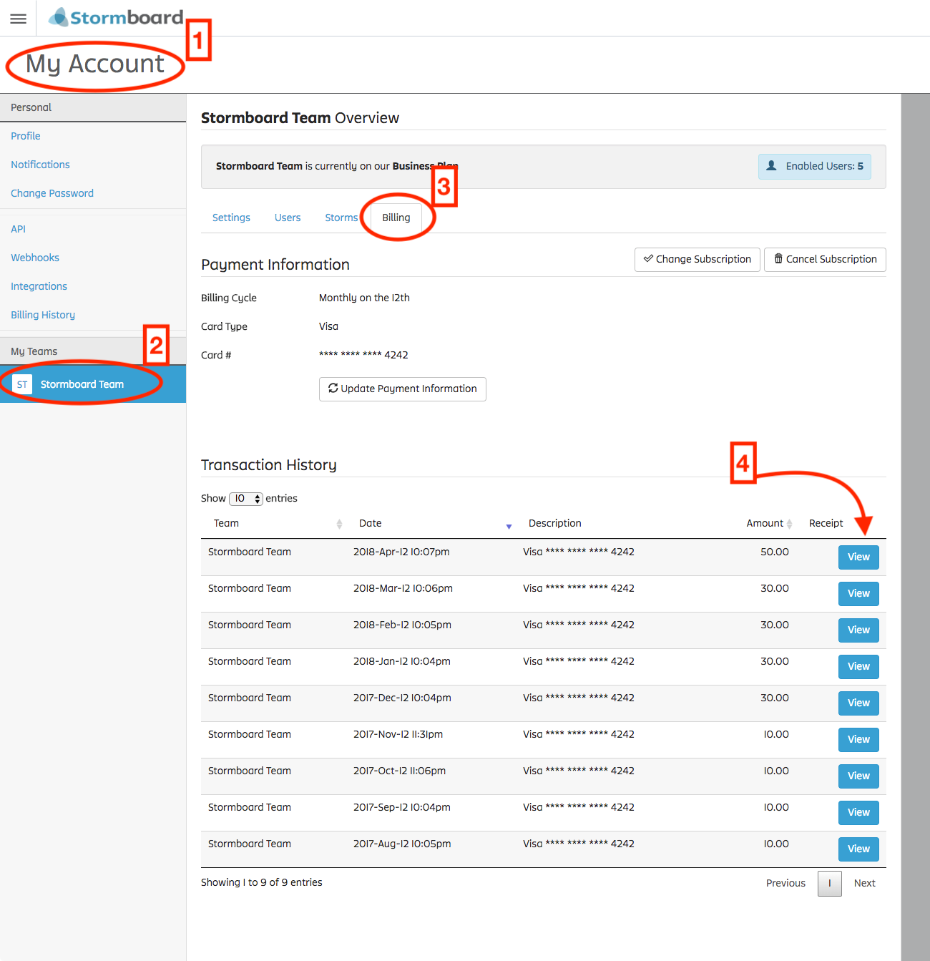Switch to the Settings tab
The width and height of the screenshot is (930, 961).
click(x=231, y=218)
